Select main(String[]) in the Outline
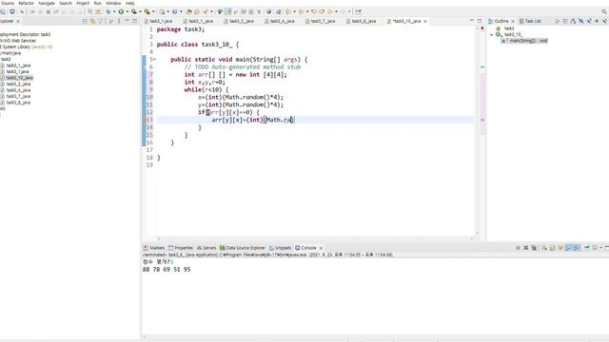The image size is (609, 342). point(524,41)
